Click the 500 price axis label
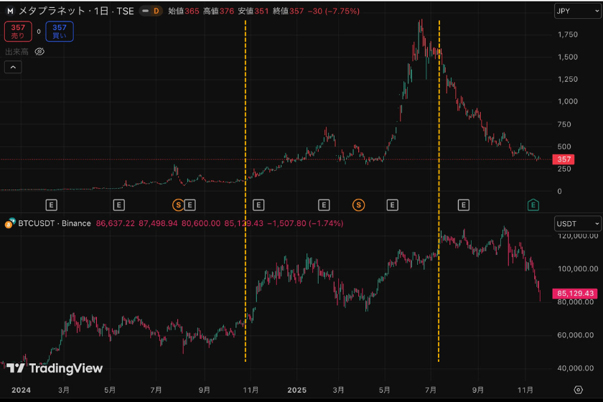603x402 pixels. coord(564,146)
